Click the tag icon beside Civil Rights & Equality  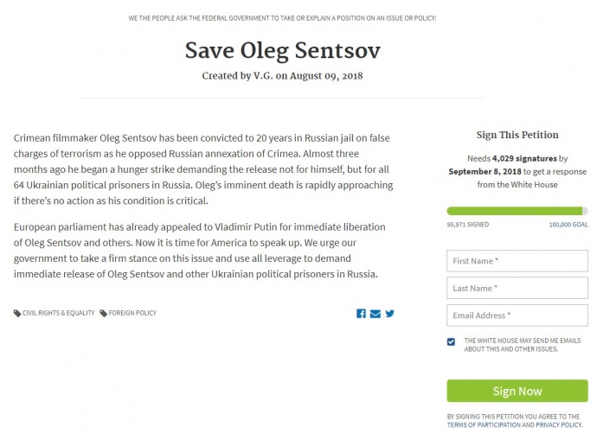[17, 313]
